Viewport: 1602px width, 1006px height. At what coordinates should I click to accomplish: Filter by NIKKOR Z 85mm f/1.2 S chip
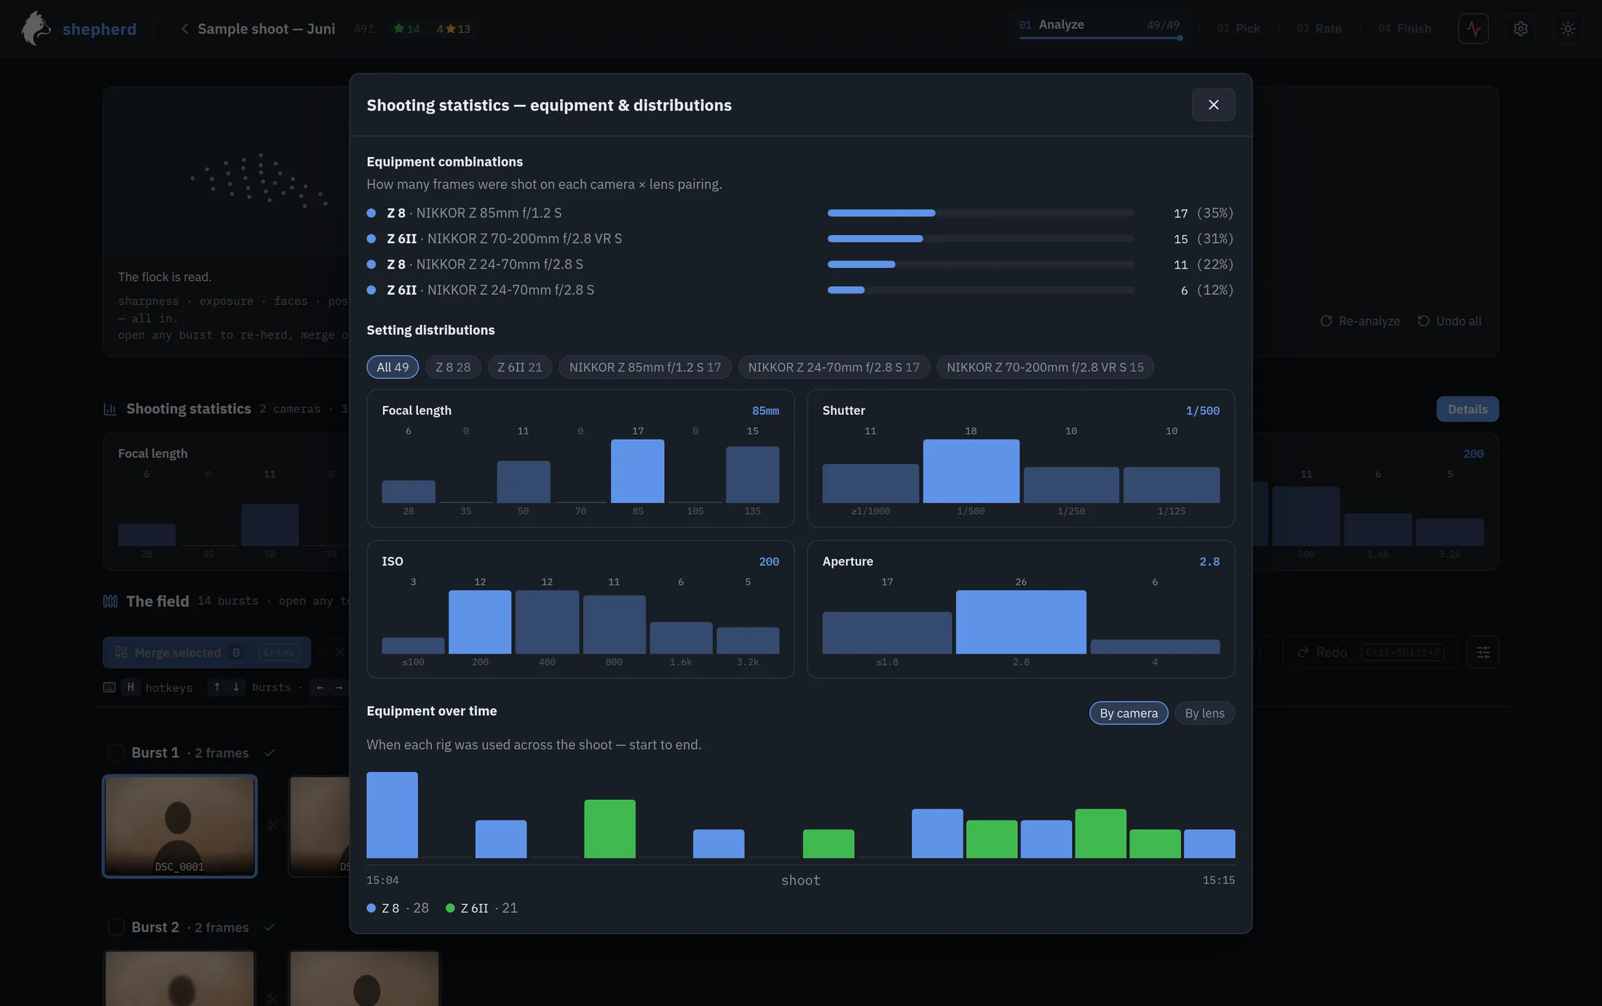[x=645, y=367]
